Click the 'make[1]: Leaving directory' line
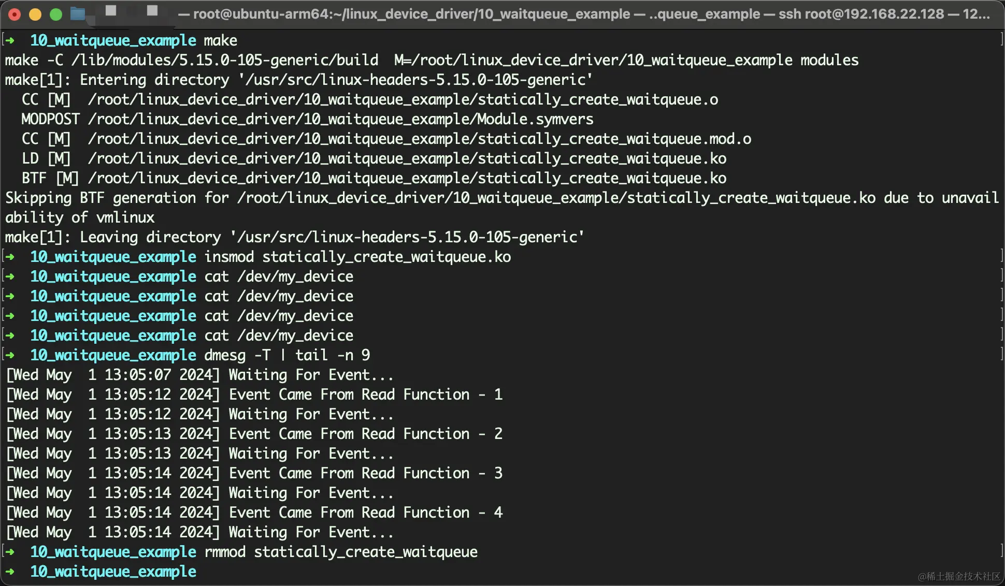The height and width of the screenshot is (586, 1005). 295,237
